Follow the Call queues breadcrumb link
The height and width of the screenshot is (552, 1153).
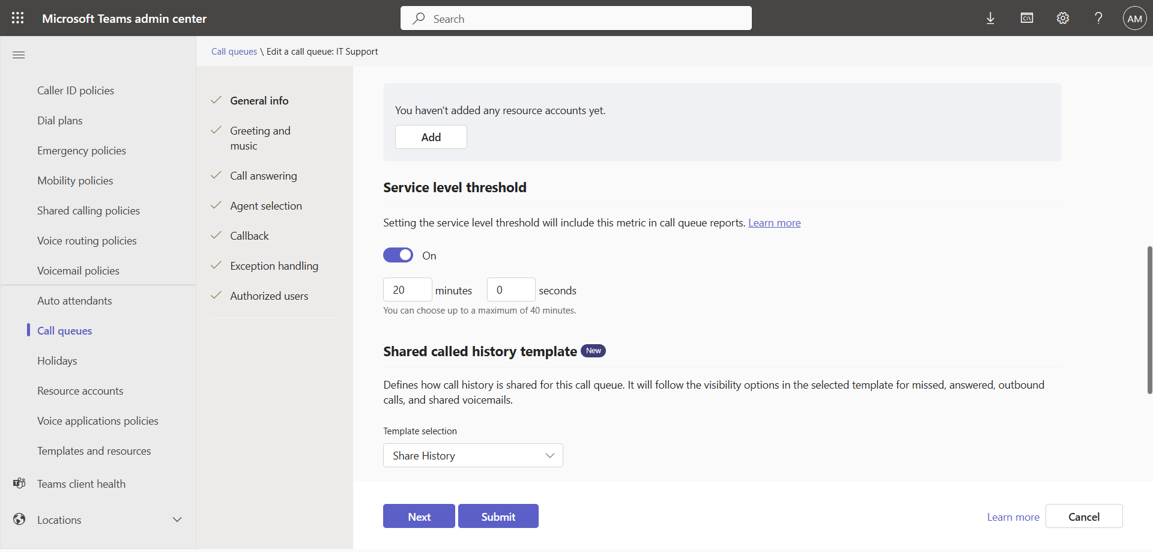tap(234, 52)
